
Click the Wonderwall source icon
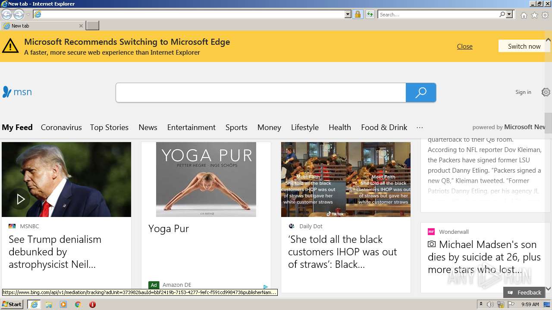click(x=431, y=232)
